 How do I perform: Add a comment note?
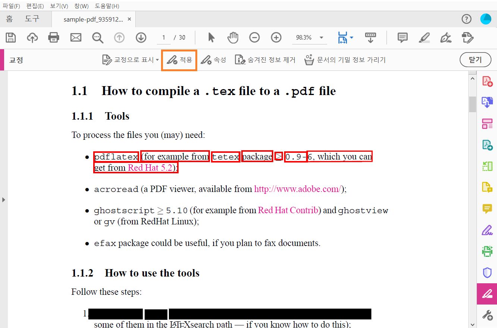[402, 37]
